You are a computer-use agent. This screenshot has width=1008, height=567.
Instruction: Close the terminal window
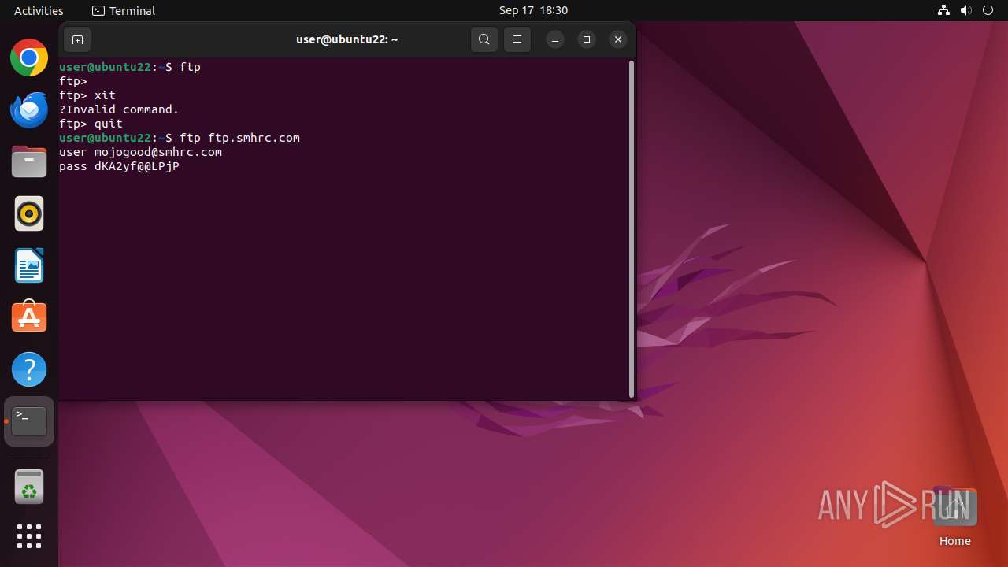[x=618, y=39]
